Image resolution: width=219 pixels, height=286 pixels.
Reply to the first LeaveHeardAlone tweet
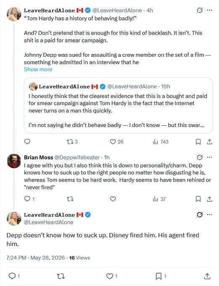coord(27,142)
